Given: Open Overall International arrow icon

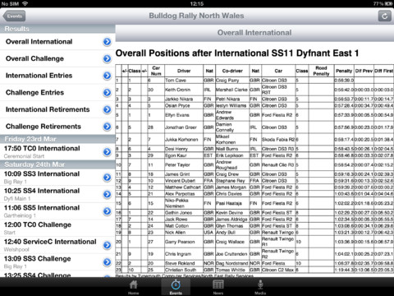Looking at the screenshot, I should pos(108,42).
